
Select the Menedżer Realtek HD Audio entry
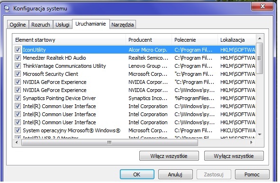tap(54, 58)
